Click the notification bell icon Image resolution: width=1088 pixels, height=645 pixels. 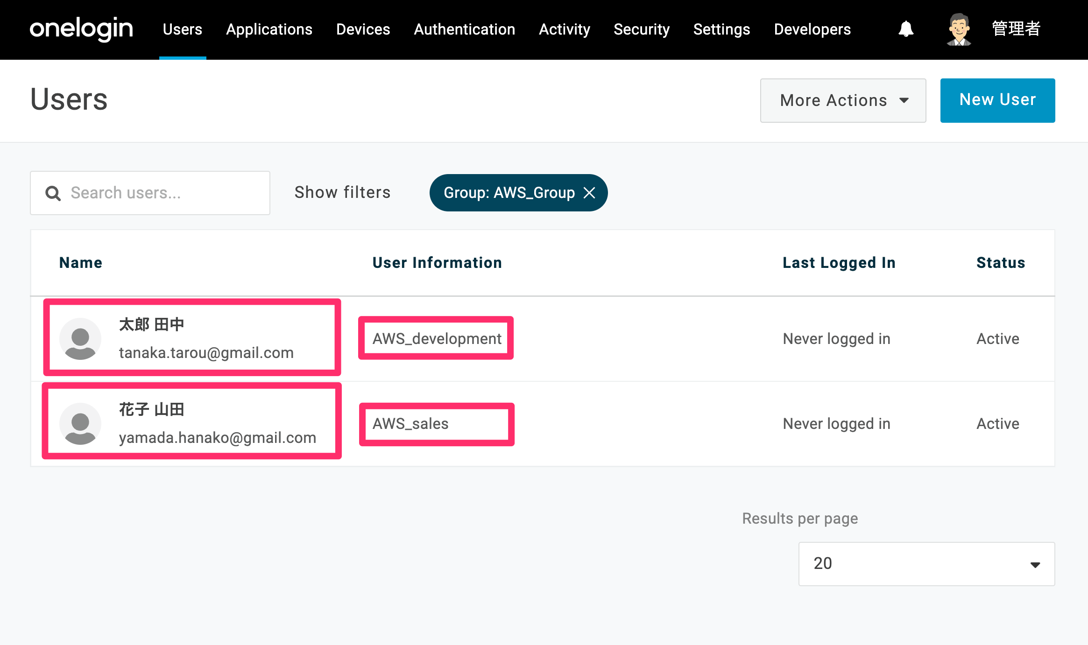(x=906, y=29)
